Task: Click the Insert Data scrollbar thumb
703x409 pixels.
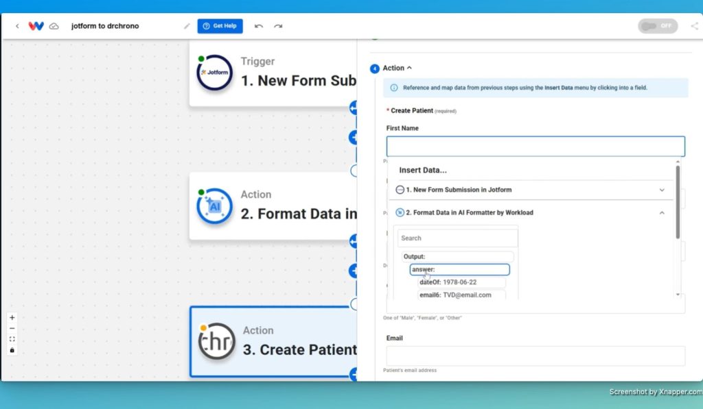Action: (x=678, y=202)
